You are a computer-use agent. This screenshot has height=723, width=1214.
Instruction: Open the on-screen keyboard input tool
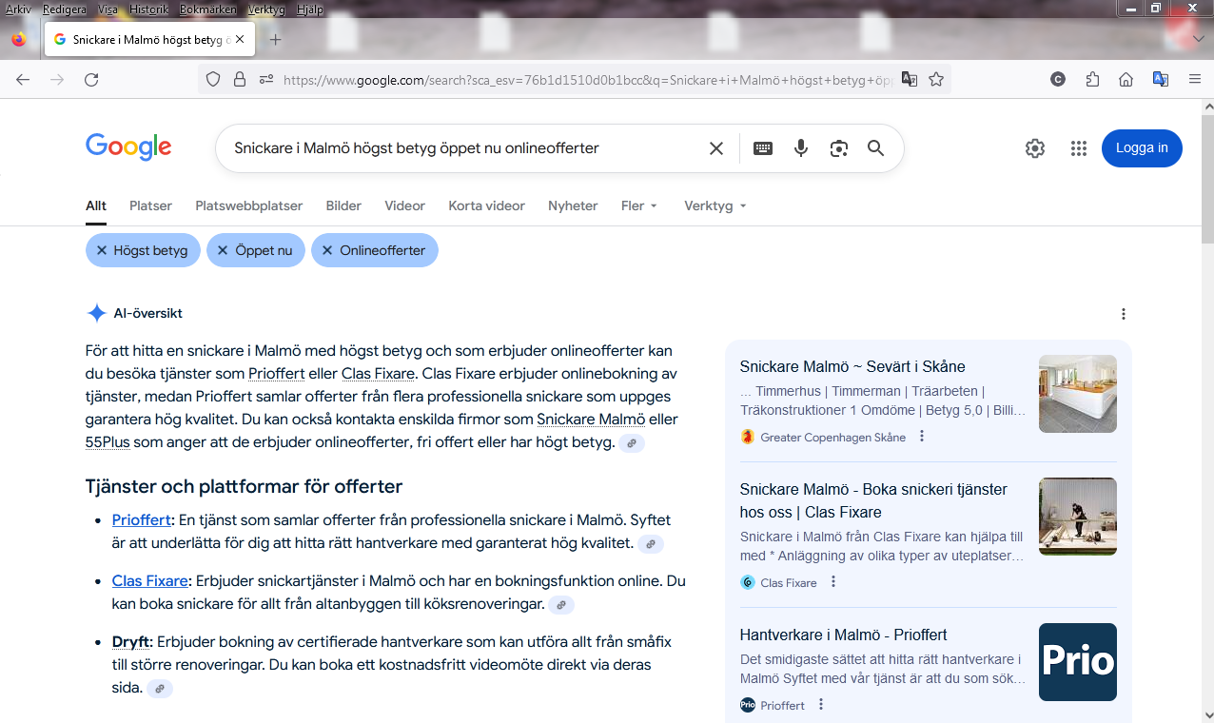[x=763, y=148]
